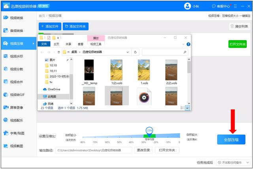Click Explorer search box
Viewport: 253px width, 169px height.
(x=165, y=52)
